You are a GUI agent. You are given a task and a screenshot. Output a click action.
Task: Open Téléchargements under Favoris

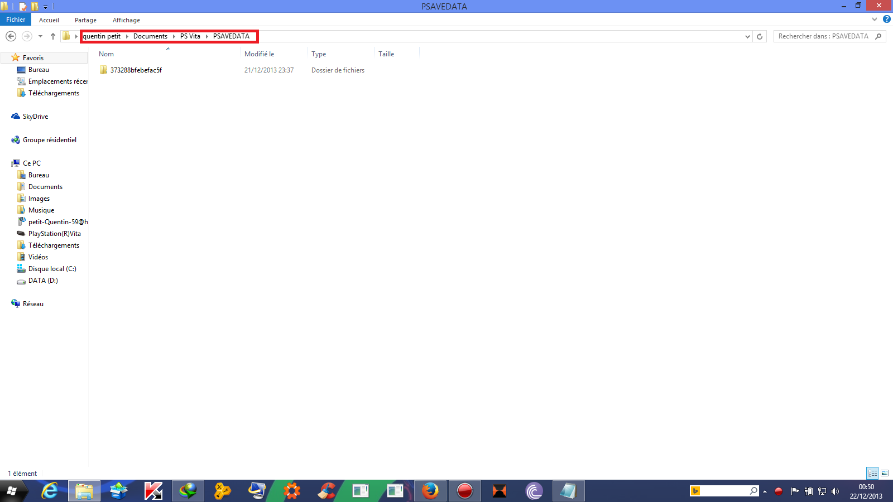click(x=54, y=93)
